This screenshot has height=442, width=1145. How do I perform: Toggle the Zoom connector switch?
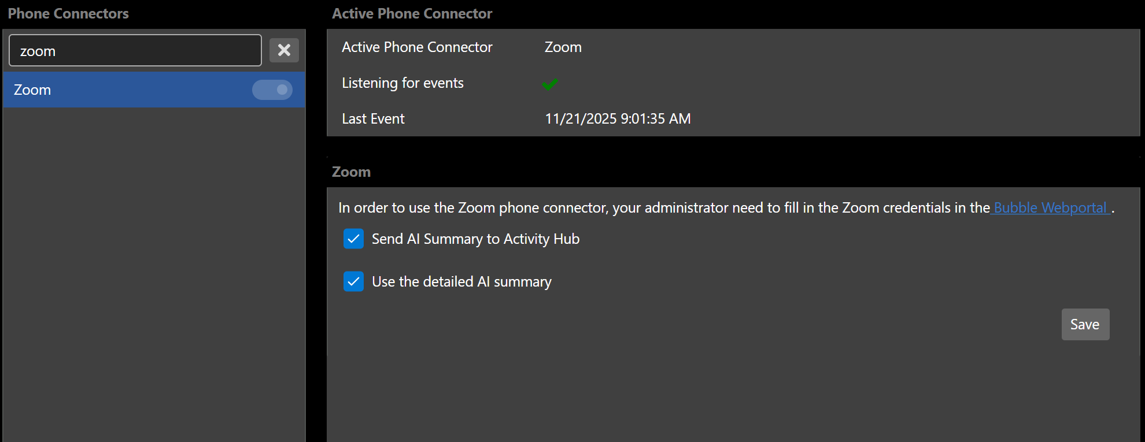tap(272, 90)
